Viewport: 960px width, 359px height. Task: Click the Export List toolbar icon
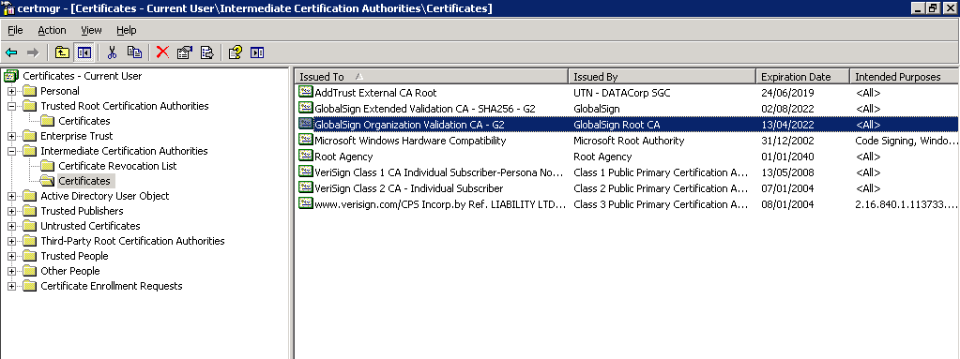207,52
